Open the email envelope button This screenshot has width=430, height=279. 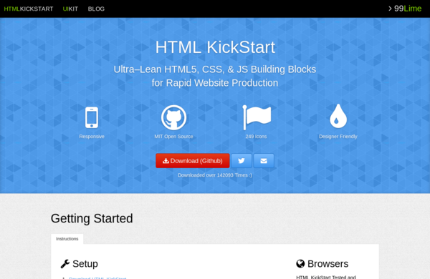(x=264, y=161)
